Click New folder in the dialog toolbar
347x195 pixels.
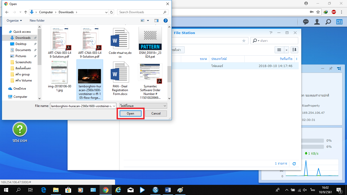coord(37,21)
